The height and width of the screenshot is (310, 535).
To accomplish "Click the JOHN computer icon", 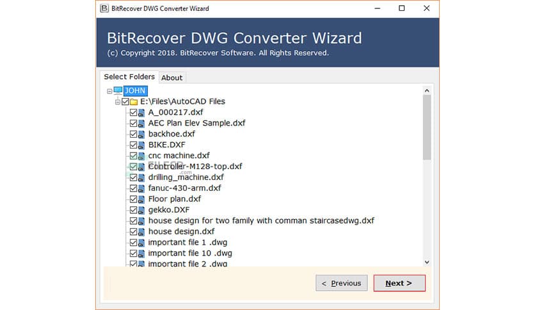I will click(118, 90).
